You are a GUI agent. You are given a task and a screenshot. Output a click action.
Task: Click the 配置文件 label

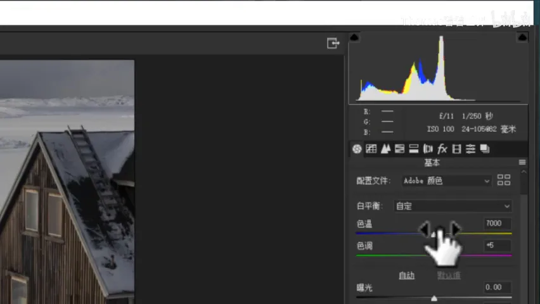pyautogui.click(x=373, y=180)
